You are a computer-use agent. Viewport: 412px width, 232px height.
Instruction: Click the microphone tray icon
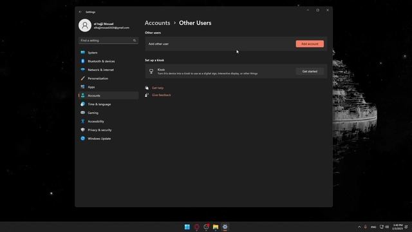click(x=365, y=227)
